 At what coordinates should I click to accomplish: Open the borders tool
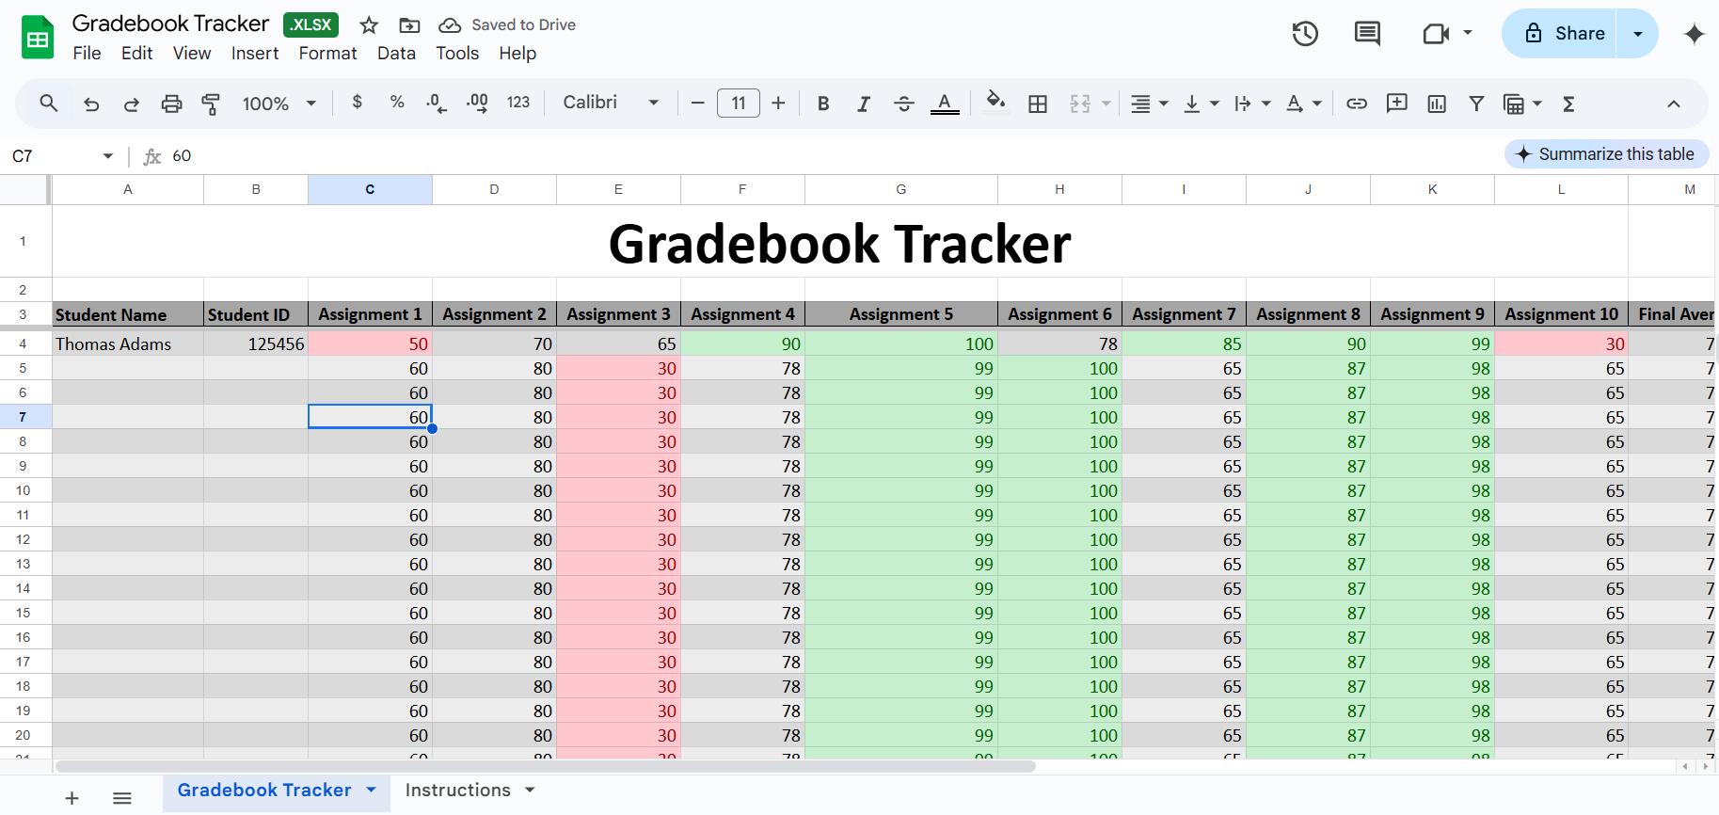coord(1038,104)
